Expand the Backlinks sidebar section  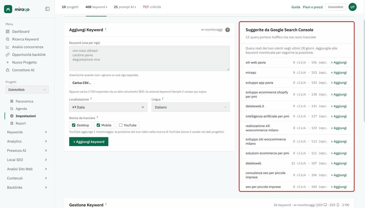[27, 188]
